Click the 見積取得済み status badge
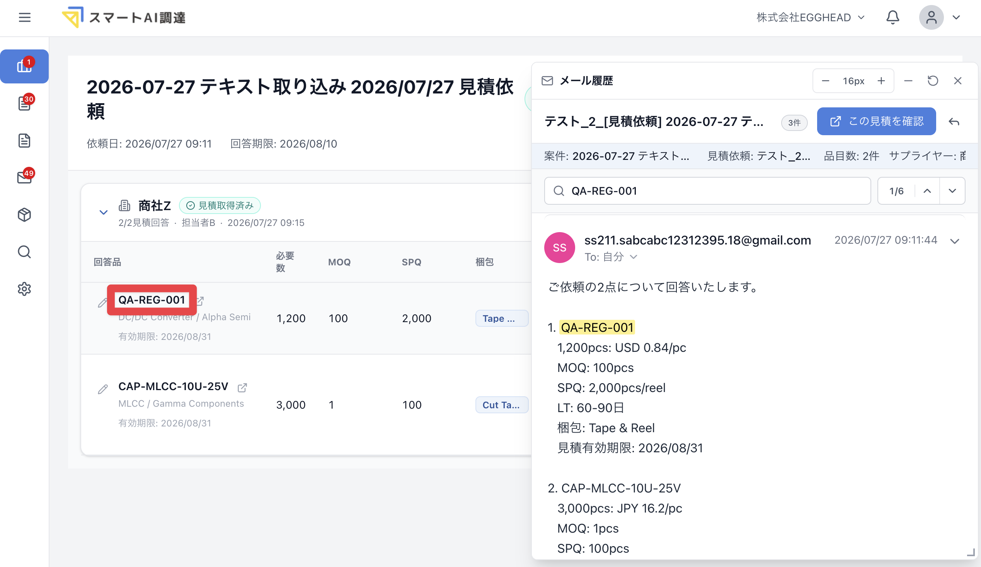Viewport: 981px width, 567px height. 220,205
